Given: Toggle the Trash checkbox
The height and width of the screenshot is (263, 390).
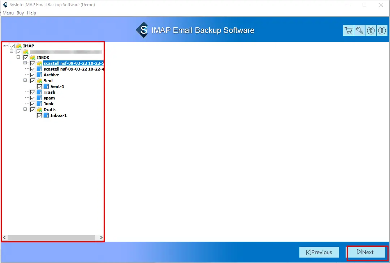Looking at the screenshot, I should tap(32, 92).
